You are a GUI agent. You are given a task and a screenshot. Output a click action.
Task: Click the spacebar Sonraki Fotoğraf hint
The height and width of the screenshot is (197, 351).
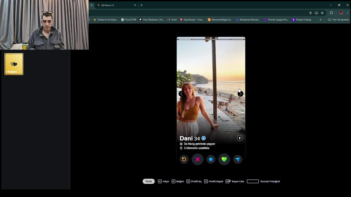[263, 181]
